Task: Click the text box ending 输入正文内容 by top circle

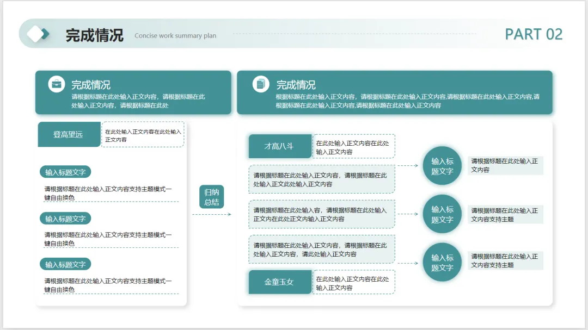Action: pos(505,165)
